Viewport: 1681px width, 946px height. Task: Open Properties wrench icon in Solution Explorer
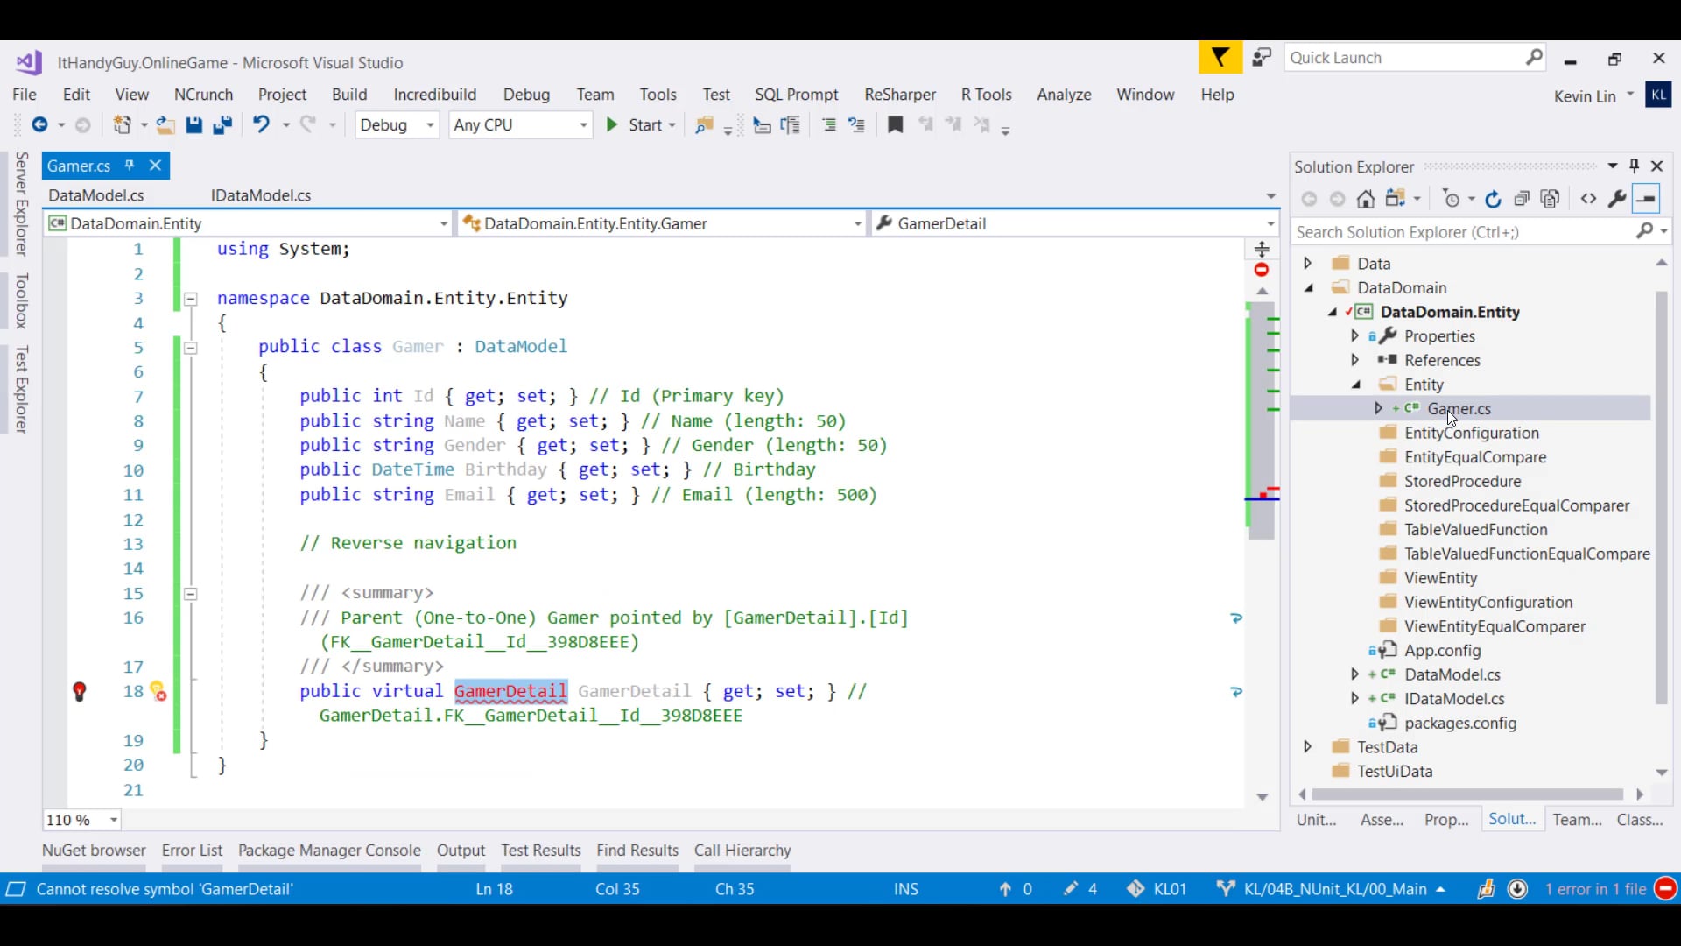click(x=1617, y=200)
